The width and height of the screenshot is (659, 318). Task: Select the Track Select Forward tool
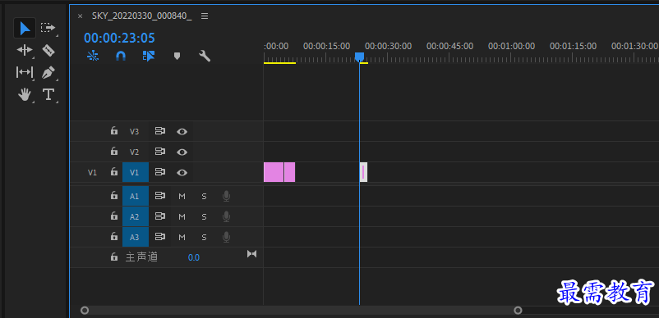pos(48,28)
